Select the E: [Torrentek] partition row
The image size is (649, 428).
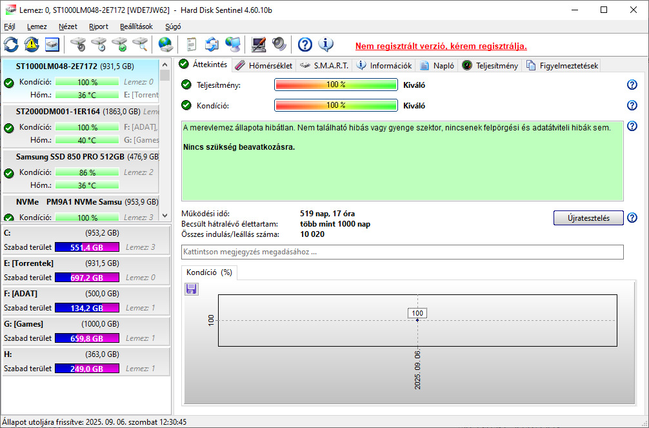86,270
